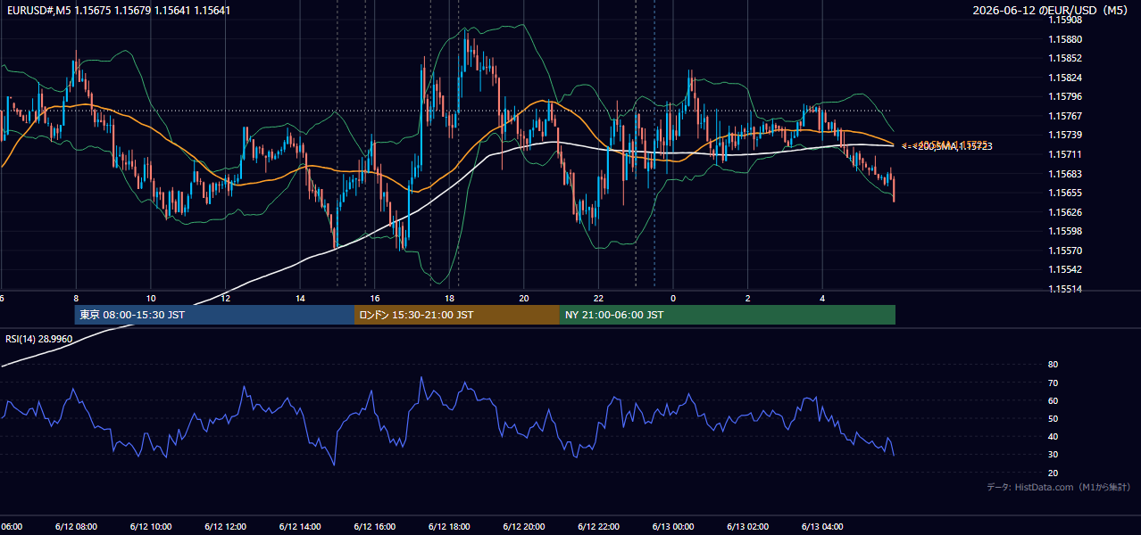Click the 6/13 02:00 date label
The image size is (1141, 535).
click(748, 527)
